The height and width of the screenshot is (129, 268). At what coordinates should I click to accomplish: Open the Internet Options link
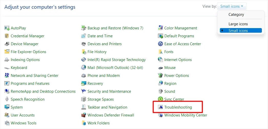pos(178,60)
